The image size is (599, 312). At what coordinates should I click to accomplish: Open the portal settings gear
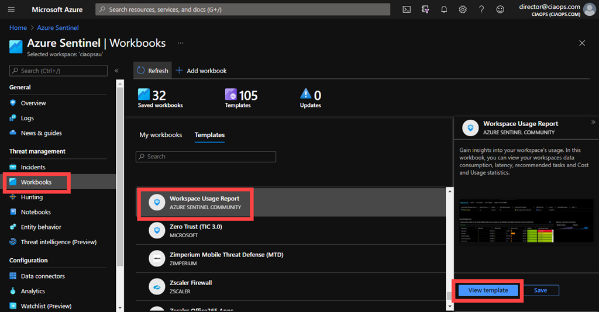(463, 9)
